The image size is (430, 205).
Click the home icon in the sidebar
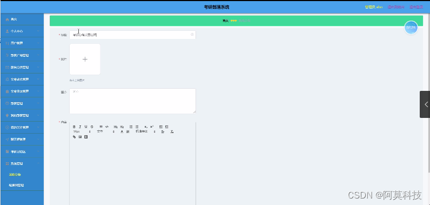point(7,19)
